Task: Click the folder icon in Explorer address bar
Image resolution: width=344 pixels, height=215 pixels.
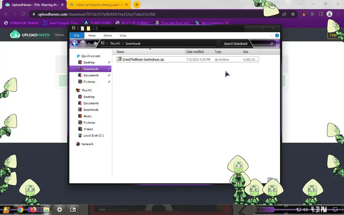Action: coord(103,43)
